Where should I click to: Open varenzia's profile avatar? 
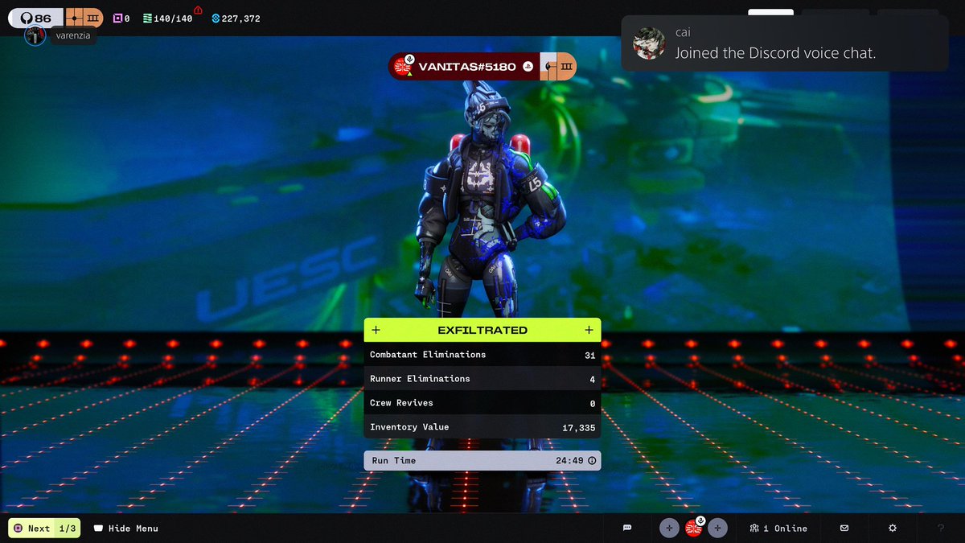coord(35,35)
